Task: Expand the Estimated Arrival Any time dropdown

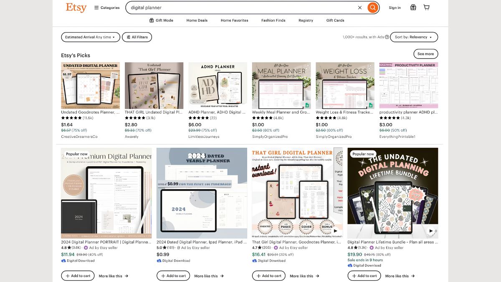Action: (x=91, y=37)
